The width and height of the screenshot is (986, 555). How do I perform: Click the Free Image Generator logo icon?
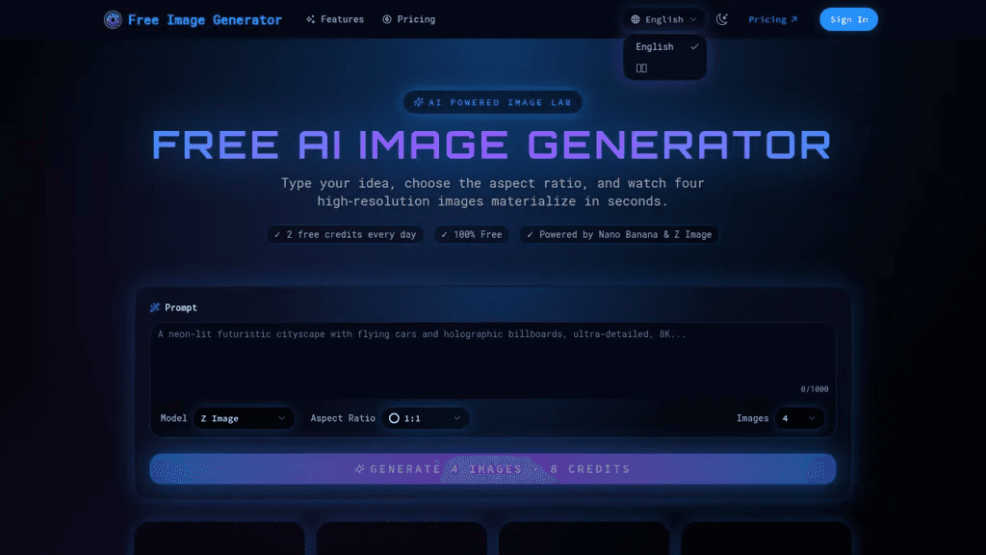coord(113,19)
